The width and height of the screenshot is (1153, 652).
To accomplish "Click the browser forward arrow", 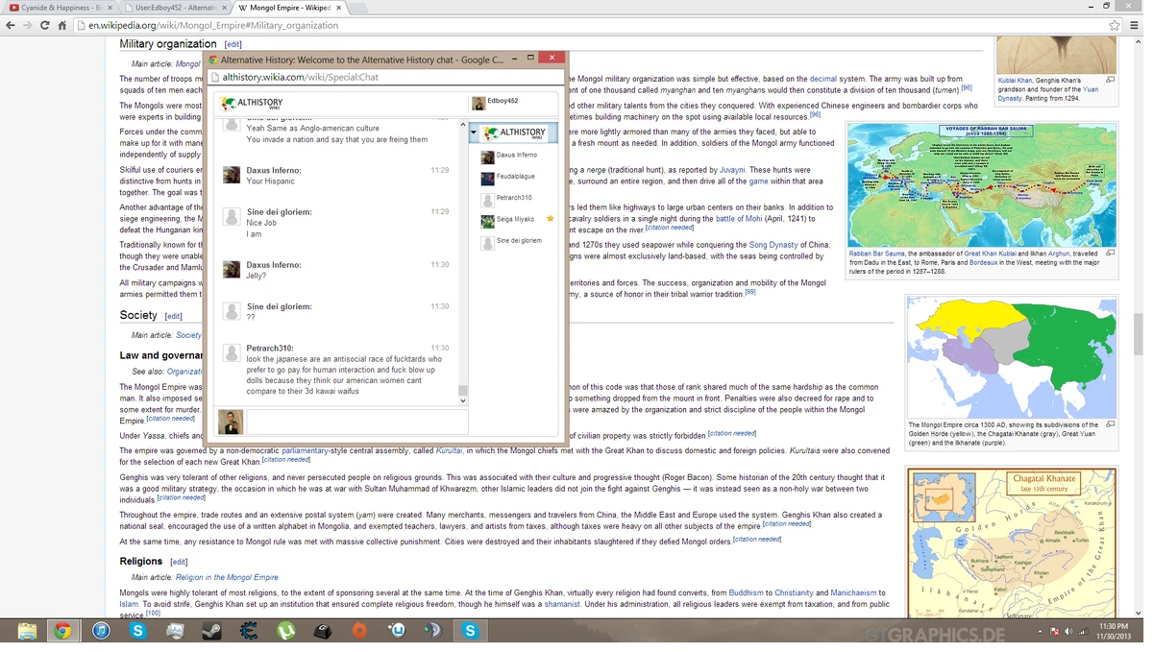I will [28, 25].
